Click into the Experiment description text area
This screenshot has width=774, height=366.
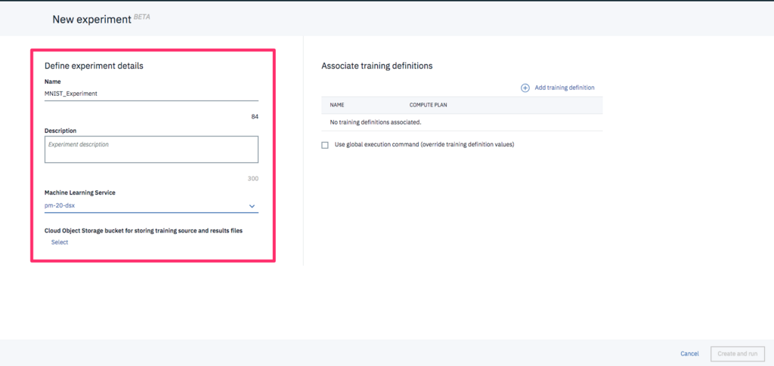[x=151, y=149]
